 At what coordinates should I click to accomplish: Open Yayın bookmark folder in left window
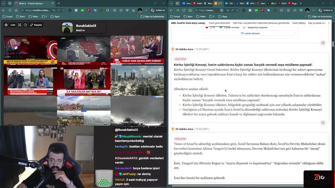55,16
